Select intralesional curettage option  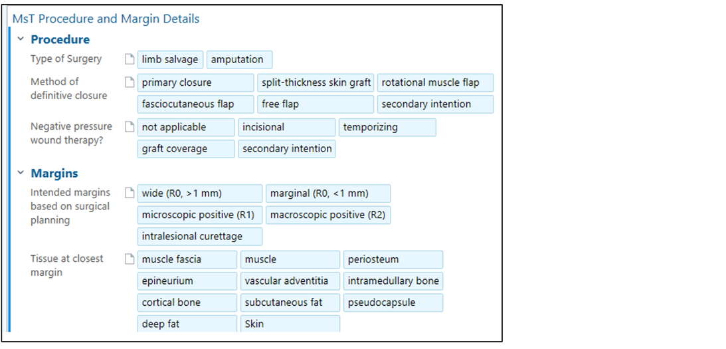coord(199,236)
